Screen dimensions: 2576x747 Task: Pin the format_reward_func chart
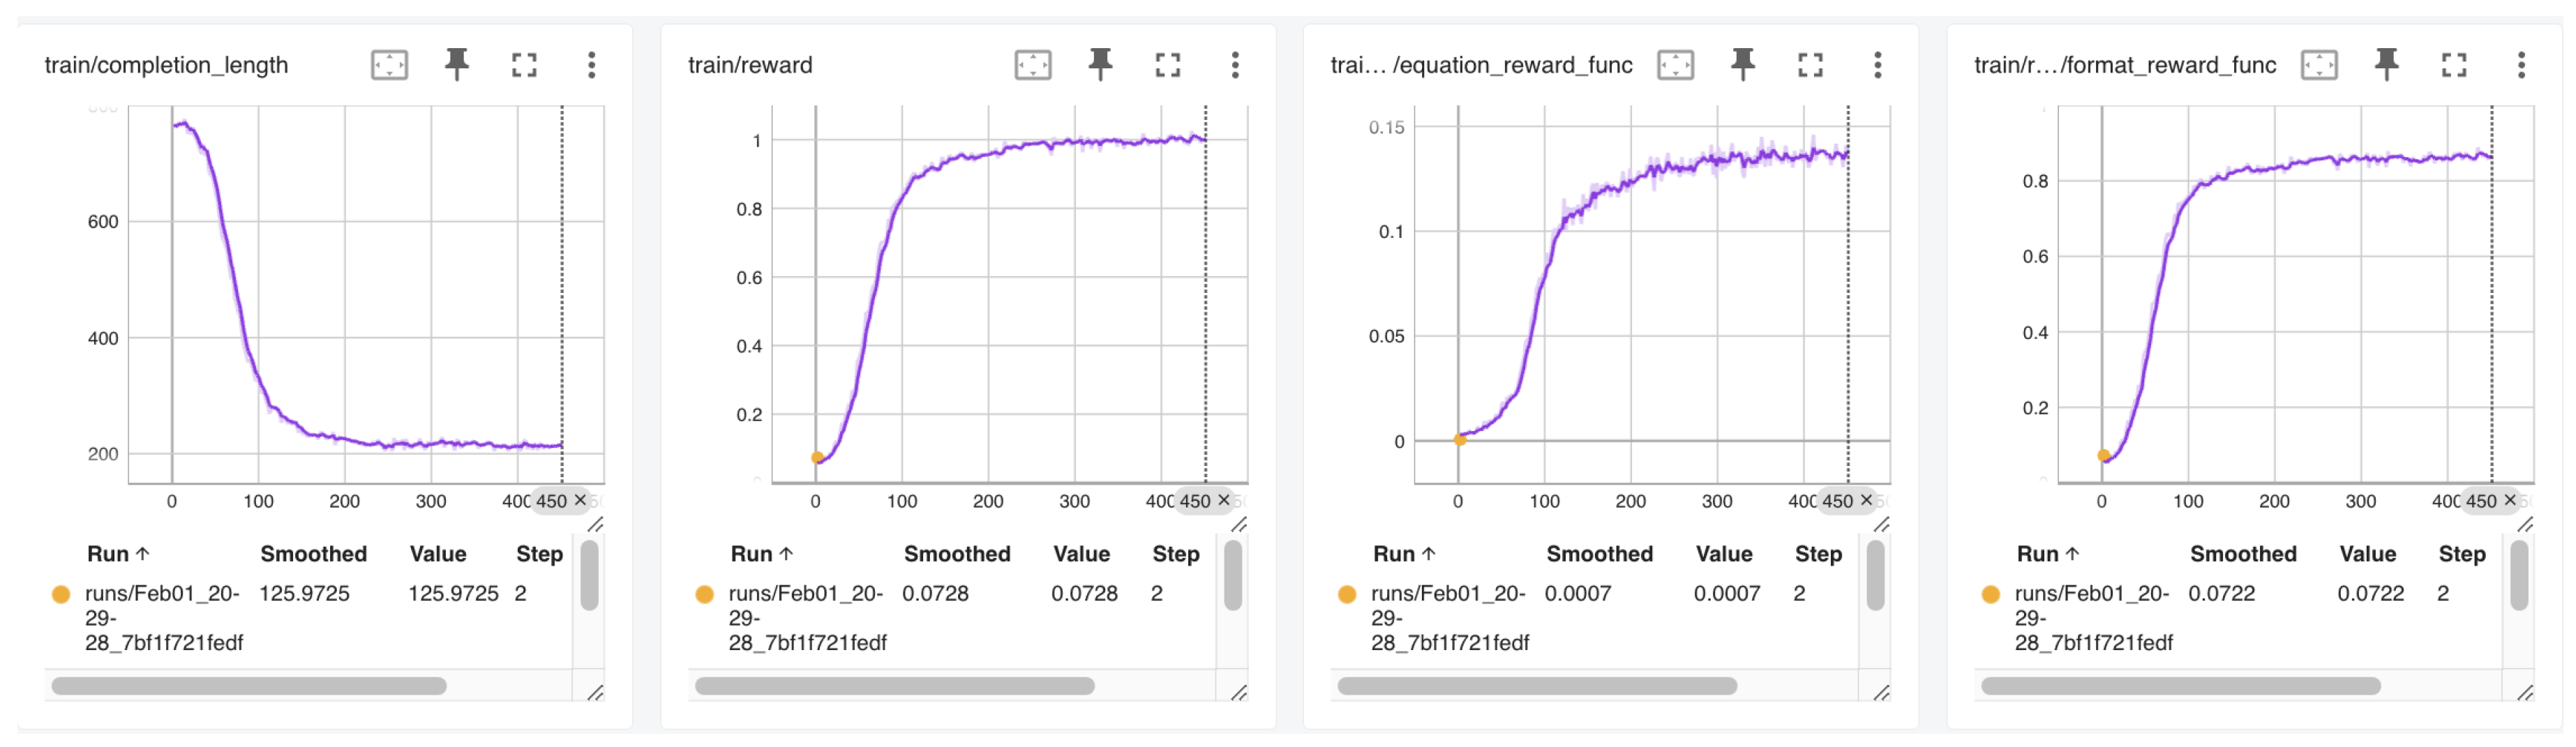[x=2388, y=64]
